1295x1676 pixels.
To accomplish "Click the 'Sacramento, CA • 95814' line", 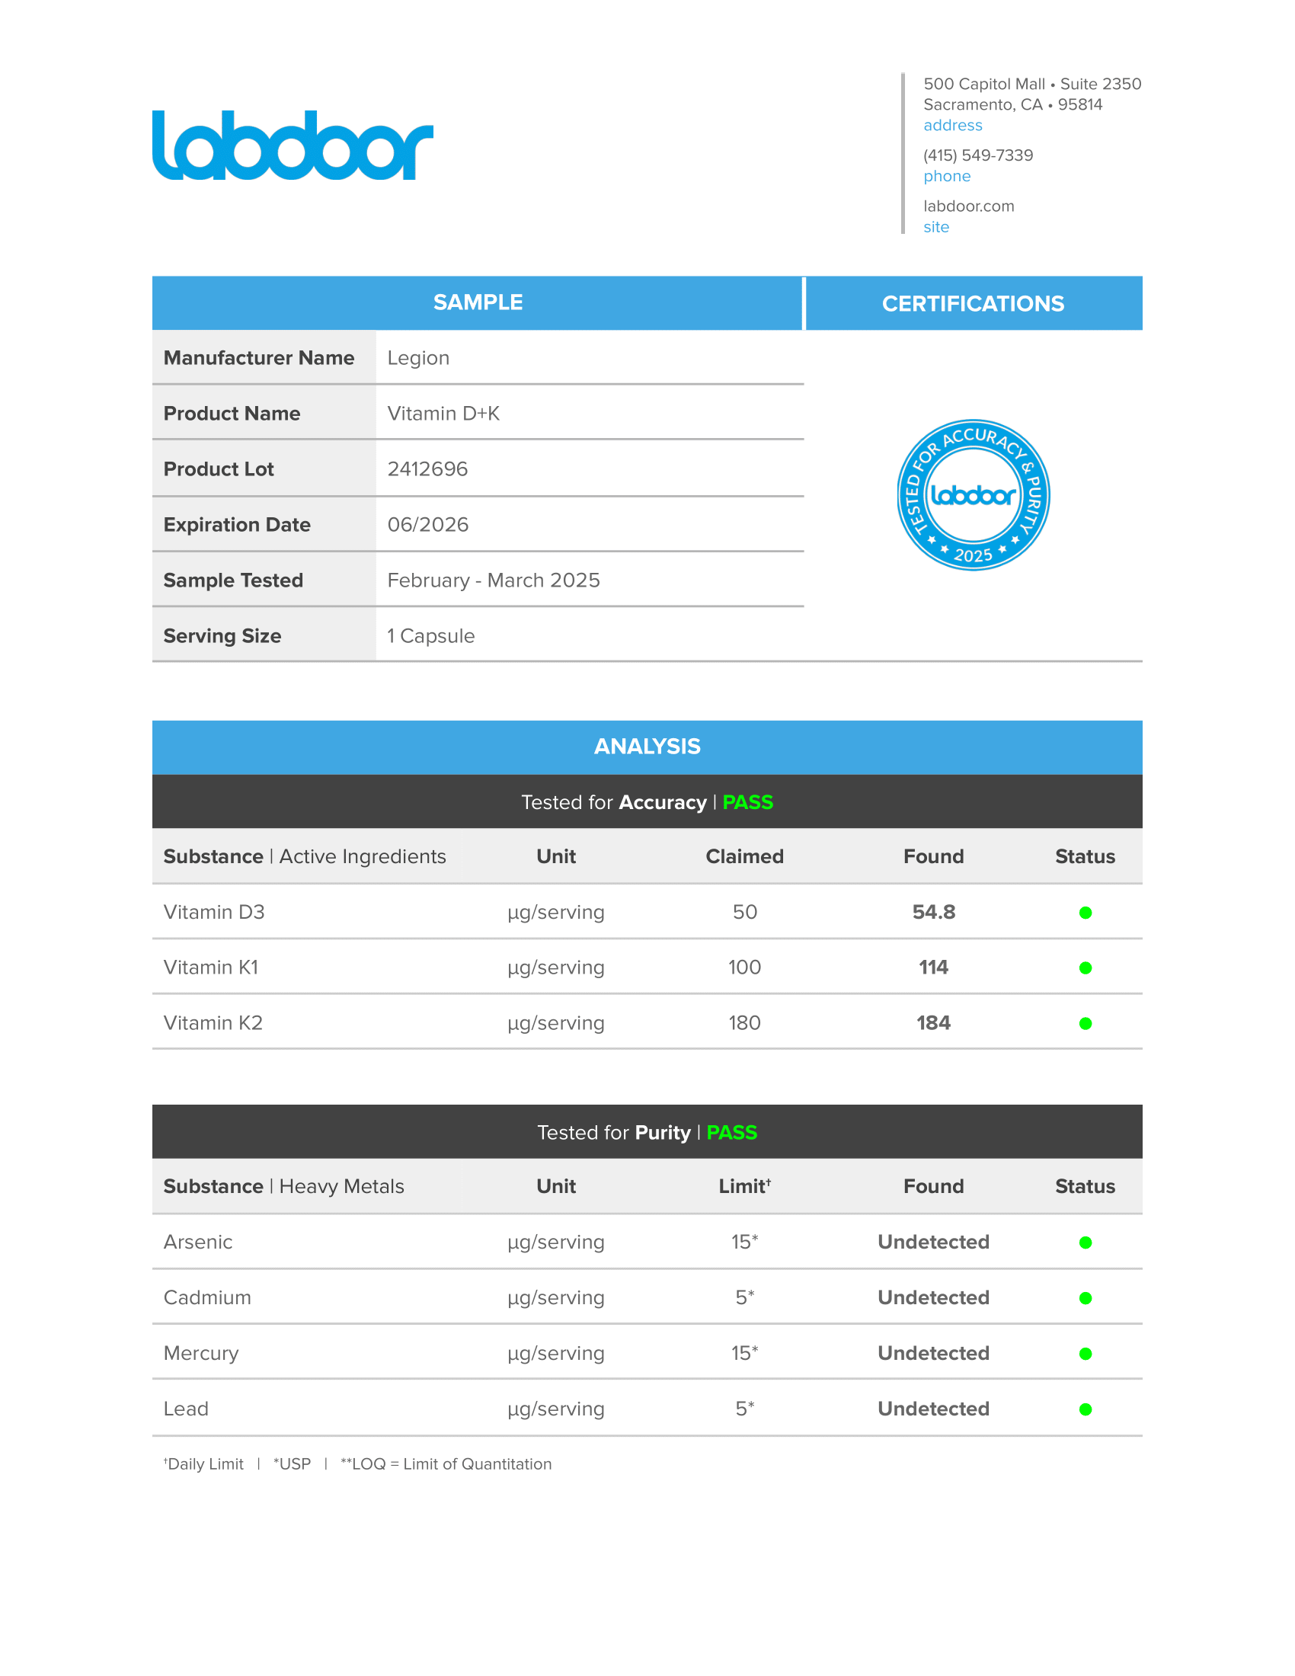I will coord(1012,104).
